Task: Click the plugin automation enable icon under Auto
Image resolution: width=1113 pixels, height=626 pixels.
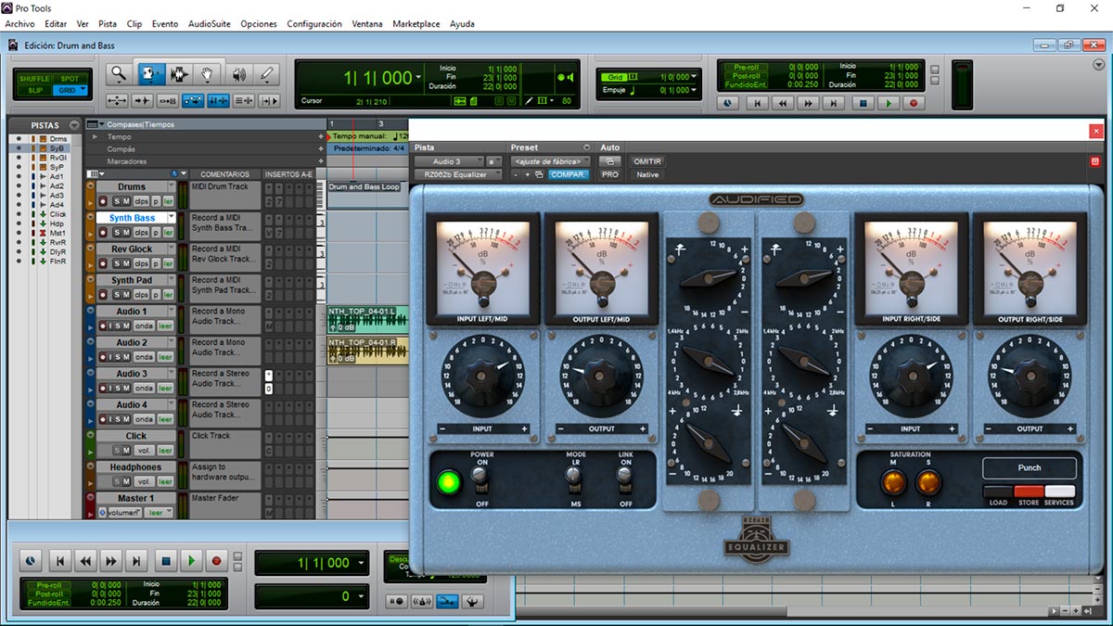Action: point(609,161)
